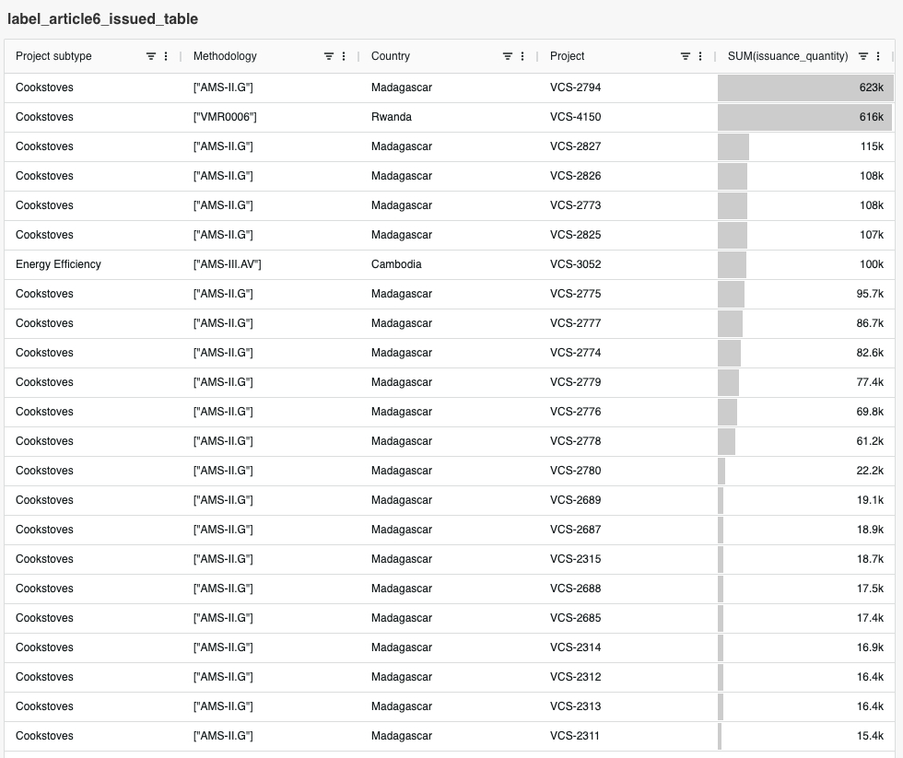Click filter icon in Project column
This screenshot has width=903, height=758.
coord(686,56)
